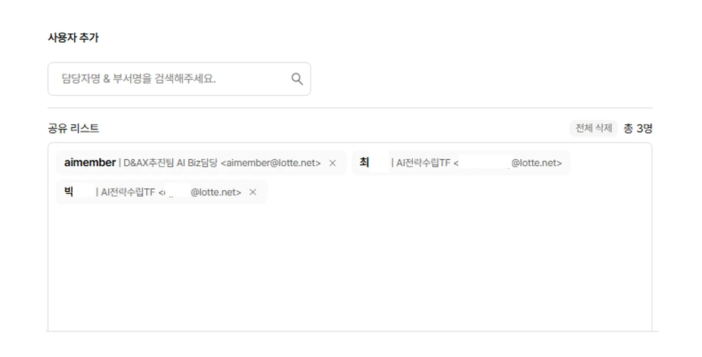Remove aimember from the share list
The image size is (702, 357).
click(x=333, y=163)
